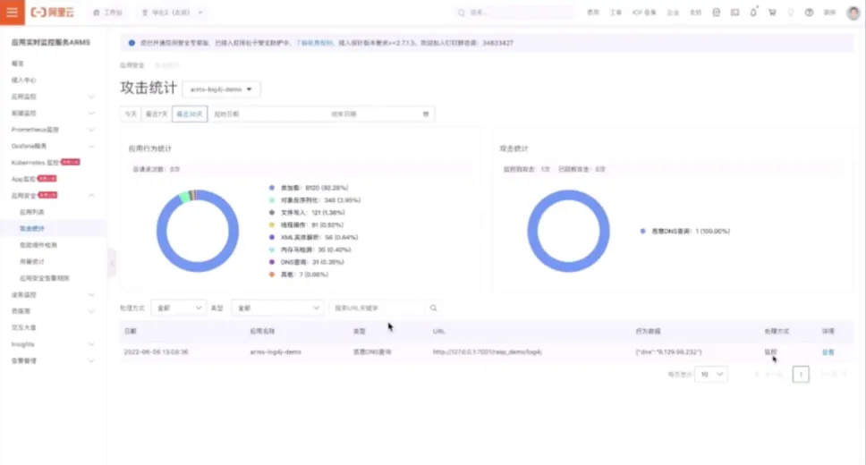Toggle 文件写入 legend item
866x465 pixels.
307,212
